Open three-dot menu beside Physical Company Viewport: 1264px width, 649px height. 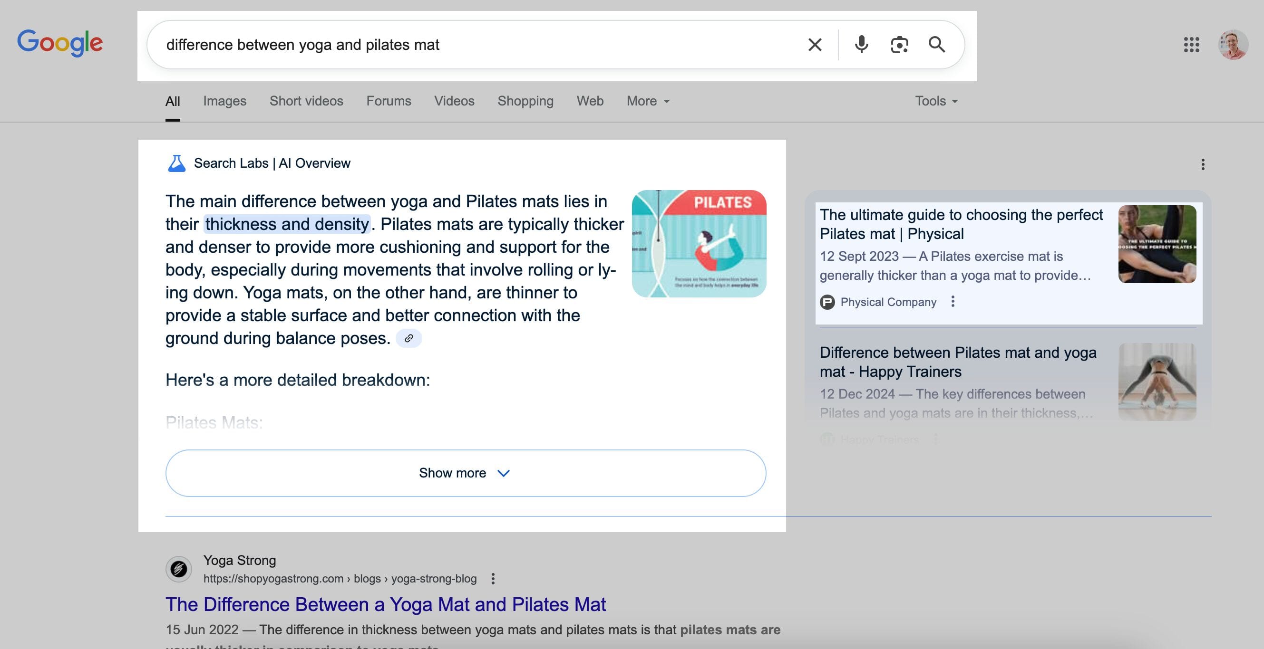click(x=953, y=302)
